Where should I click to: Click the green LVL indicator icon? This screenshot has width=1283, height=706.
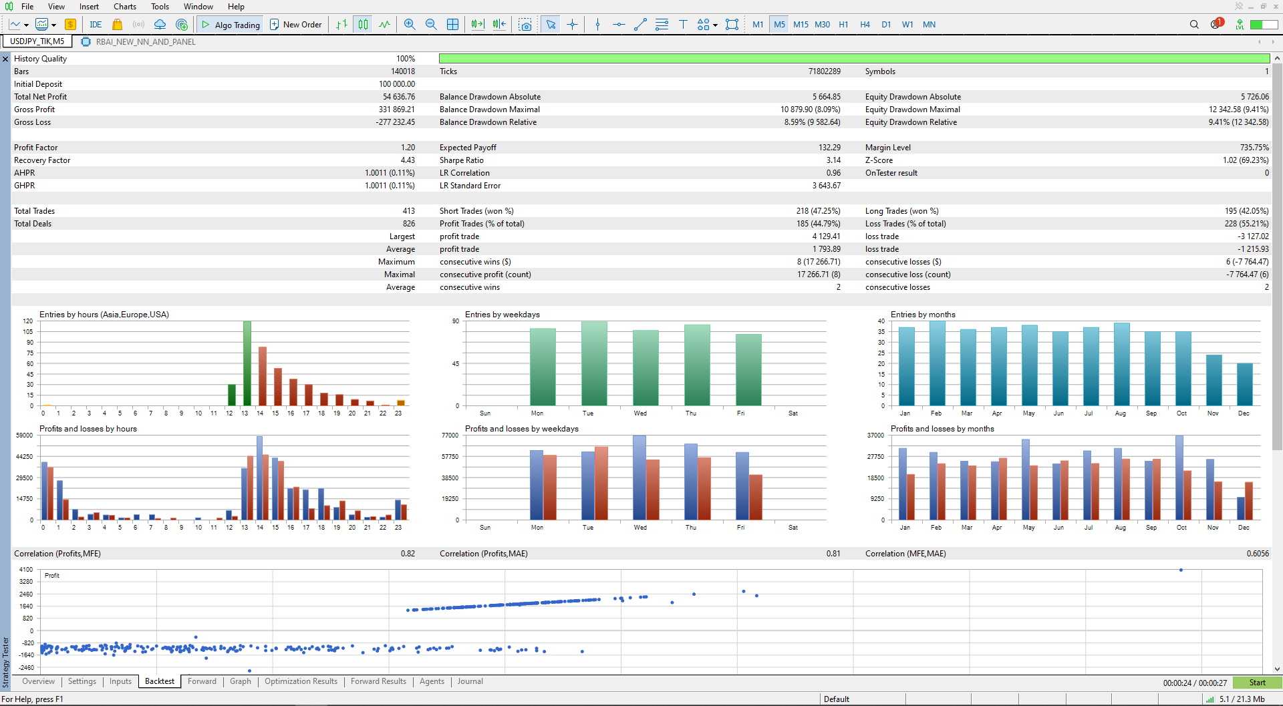1240,25
